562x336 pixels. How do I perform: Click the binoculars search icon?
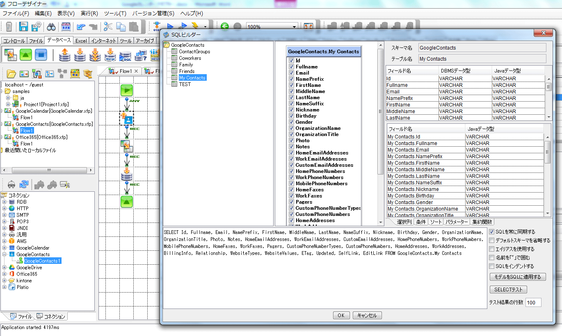click(x=51, y=27)
